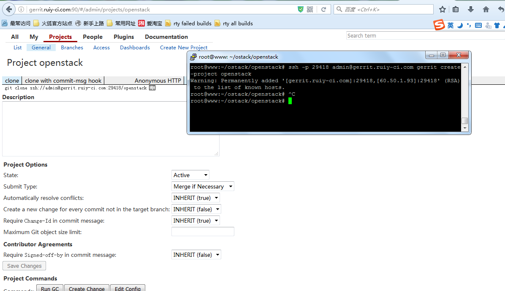
Task: Open the 最常访问 bookmark
Action: coord(16,23)
